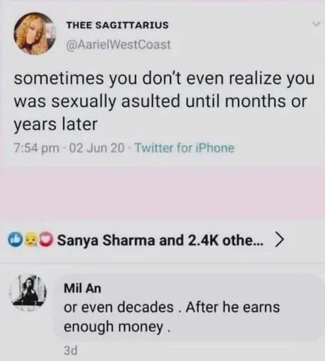This screenshot has height=361, width=325.
Task: Click the 7:54 pm timestamp
Action: (37, 148)
